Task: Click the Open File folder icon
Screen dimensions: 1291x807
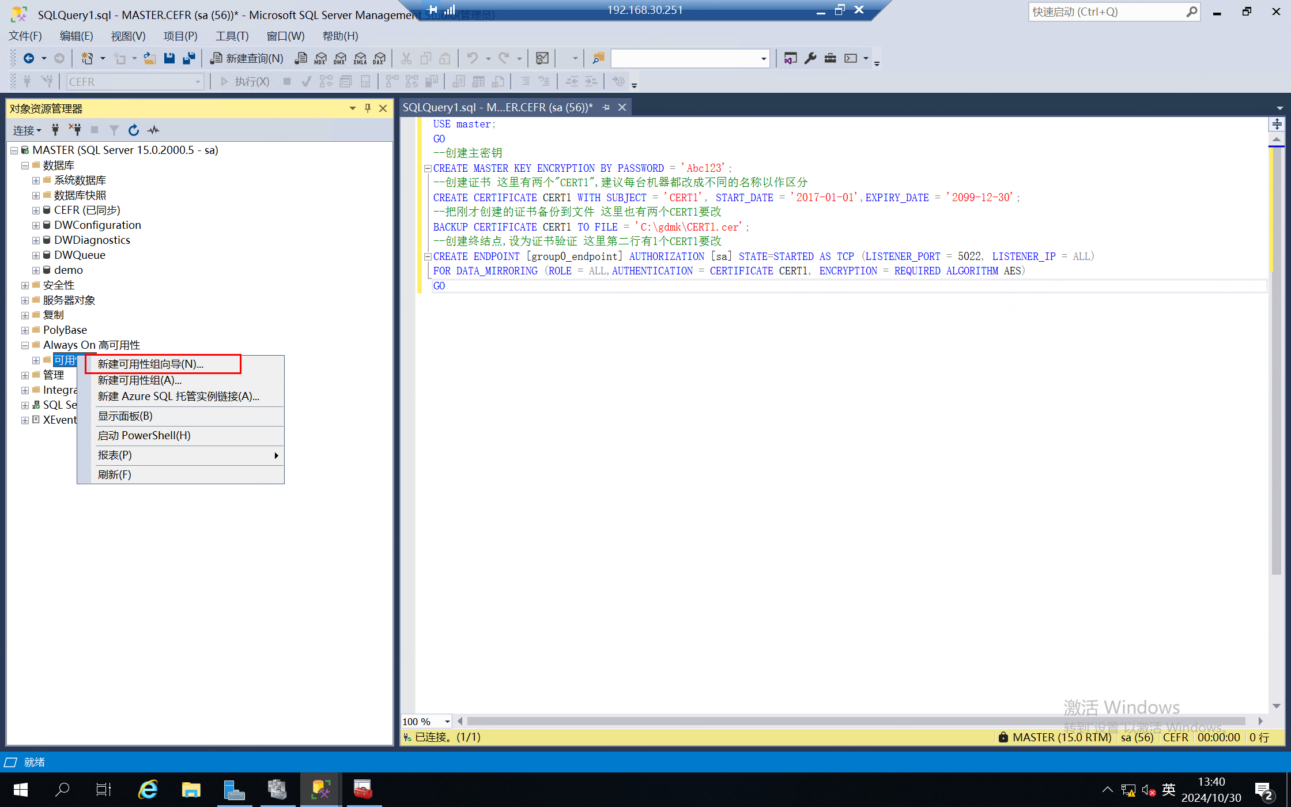Action: pos(150,58)
